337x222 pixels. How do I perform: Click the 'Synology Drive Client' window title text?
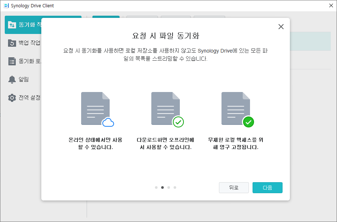coord(32,6)
